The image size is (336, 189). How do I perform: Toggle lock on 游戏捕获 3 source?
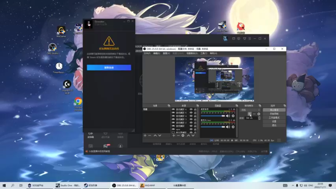pyautogui.click(x=195, y=119)
